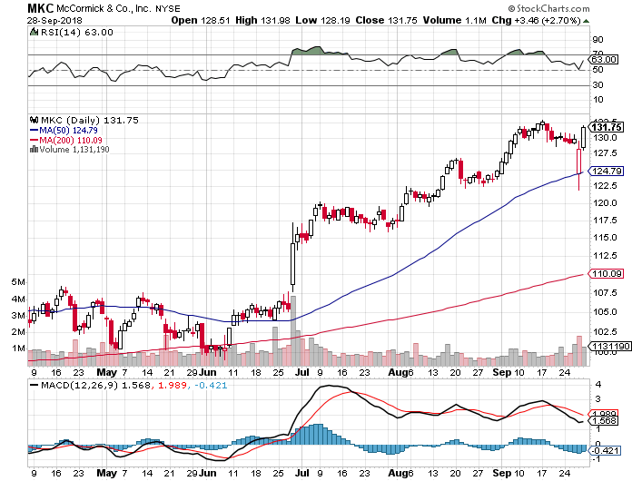This screenshot has width=632, height=481.
Task: Click the 'MACD(12,26,9) 1.568' legend text
Action: tap(95, 386)
